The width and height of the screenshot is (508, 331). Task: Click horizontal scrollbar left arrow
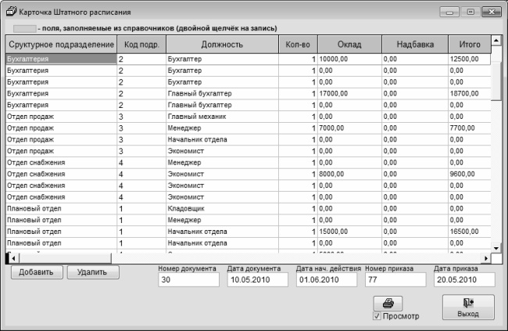click(10, 257)
